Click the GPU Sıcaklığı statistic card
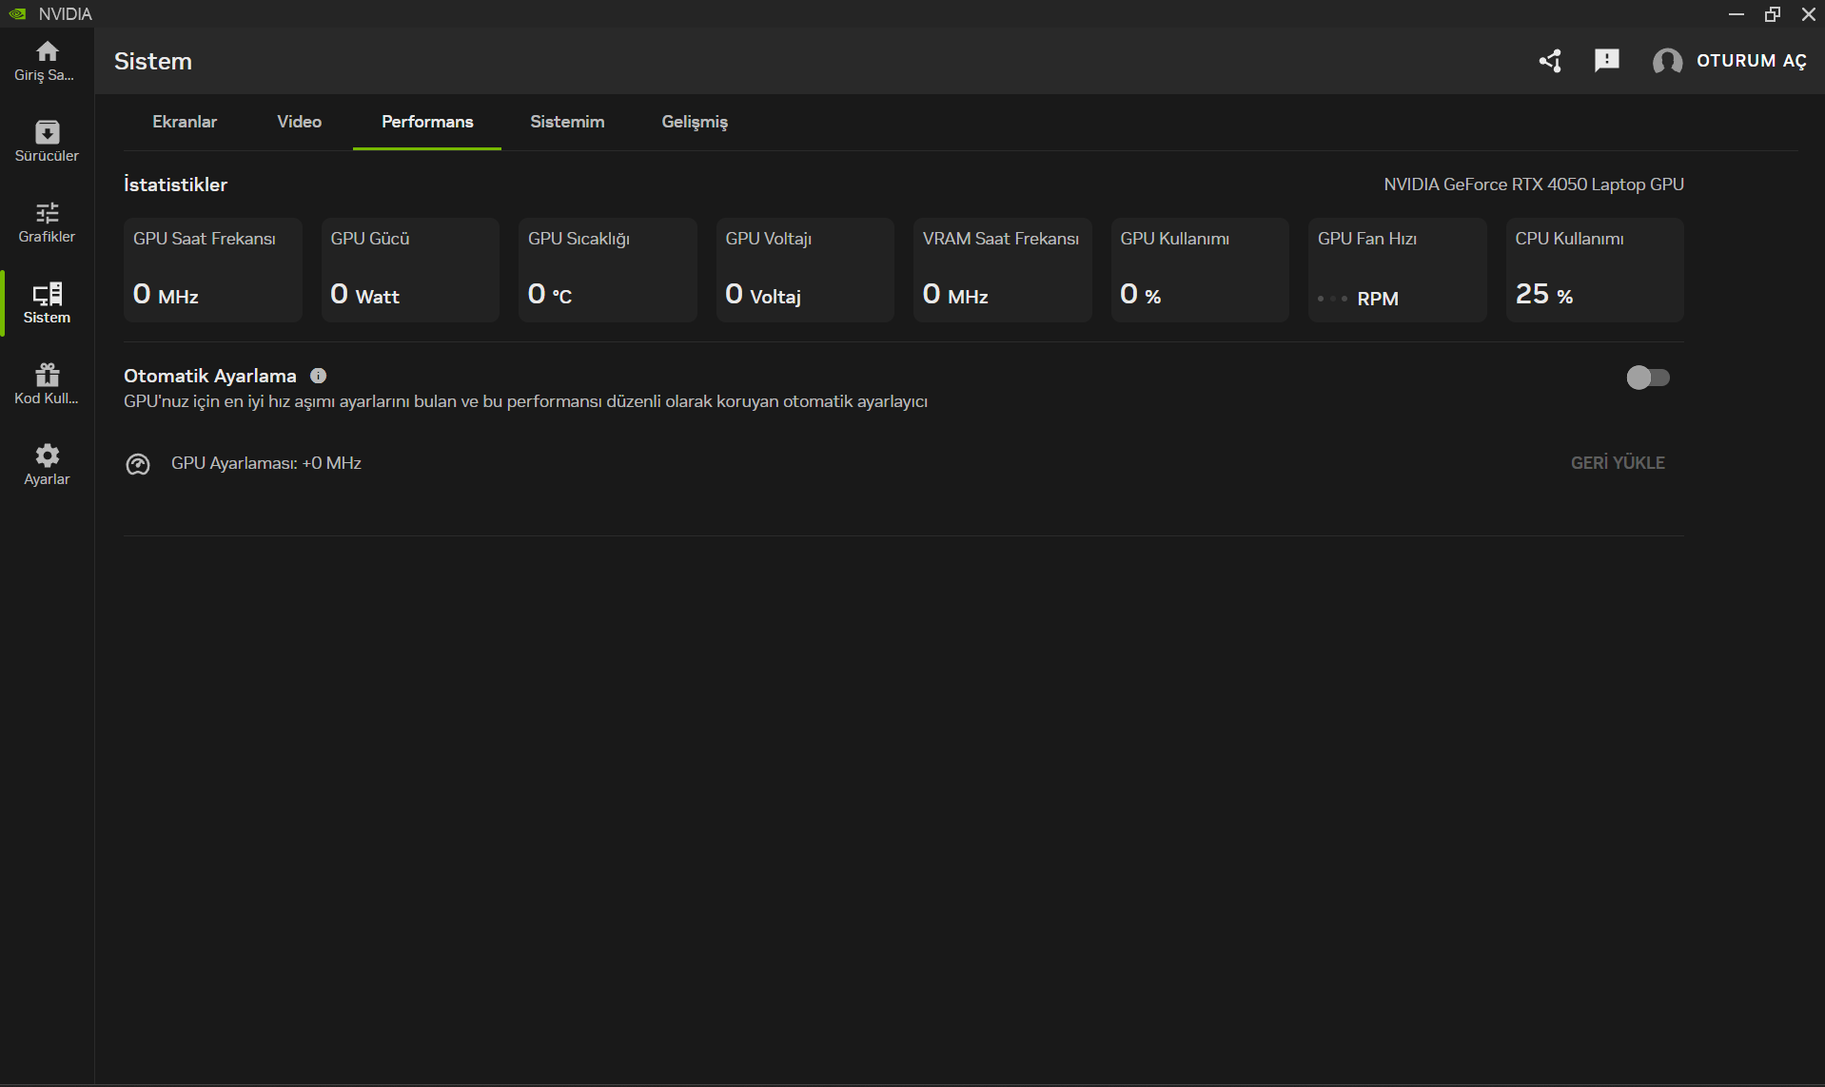Screen dimensions: 1825x1087 tap(608, 270)
